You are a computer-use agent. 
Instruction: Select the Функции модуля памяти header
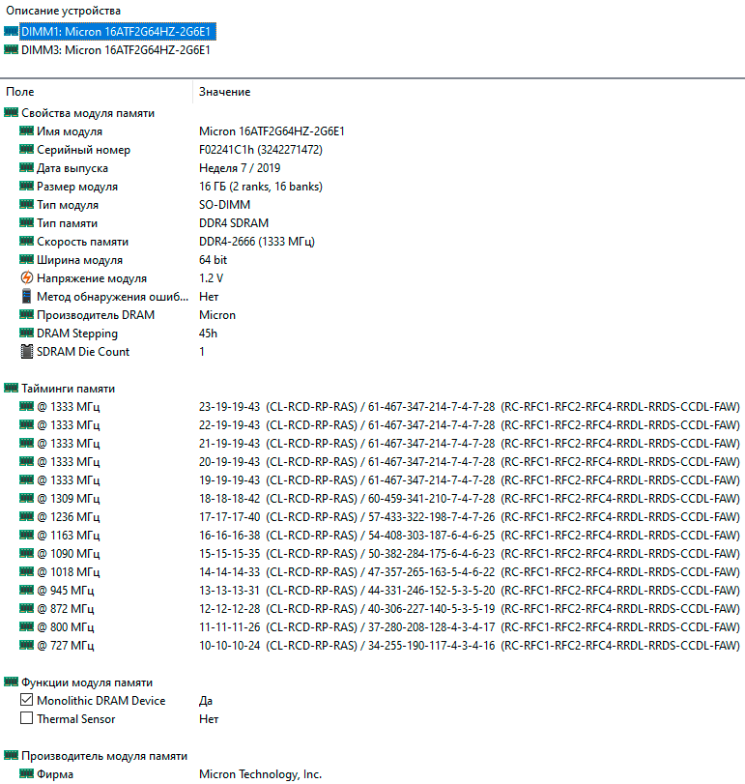[x=87, y=682]
